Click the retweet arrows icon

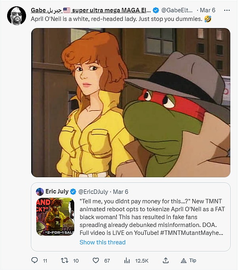point(64,261)
